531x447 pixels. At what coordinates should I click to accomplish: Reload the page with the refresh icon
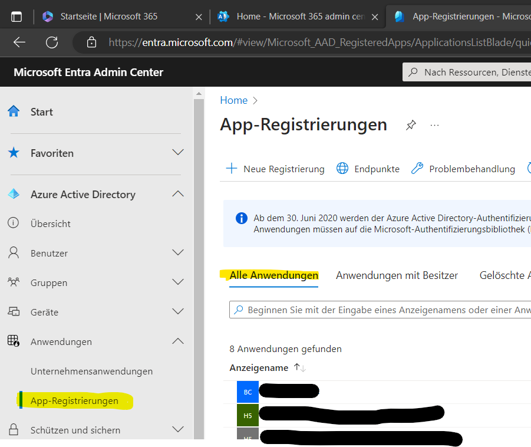(x=52, y=42)
